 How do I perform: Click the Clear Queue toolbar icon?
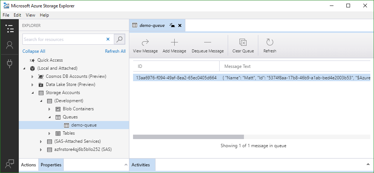click(x=243, y=42)
